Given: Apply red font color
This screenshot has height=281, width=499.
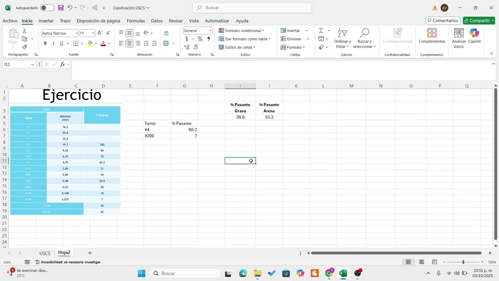Looking at the screenshot, I should pos(103,44).
